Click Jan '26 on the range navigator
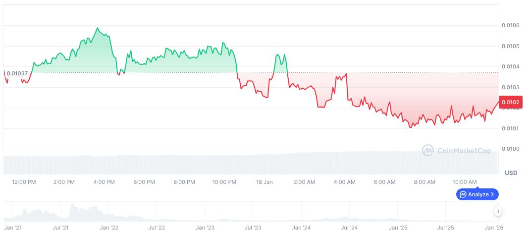 pyautogui.click(x=493, y=228)
